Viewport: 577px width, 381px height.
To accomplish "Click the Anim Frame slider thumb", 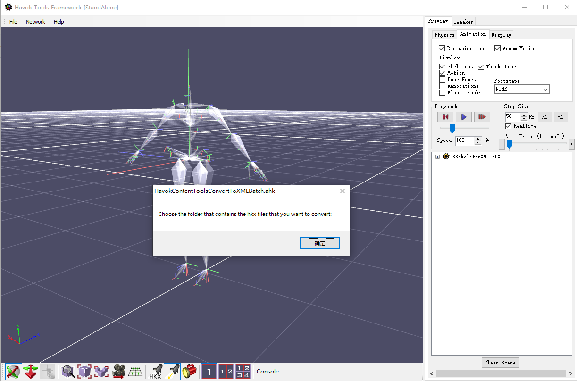I will (509, 144).
